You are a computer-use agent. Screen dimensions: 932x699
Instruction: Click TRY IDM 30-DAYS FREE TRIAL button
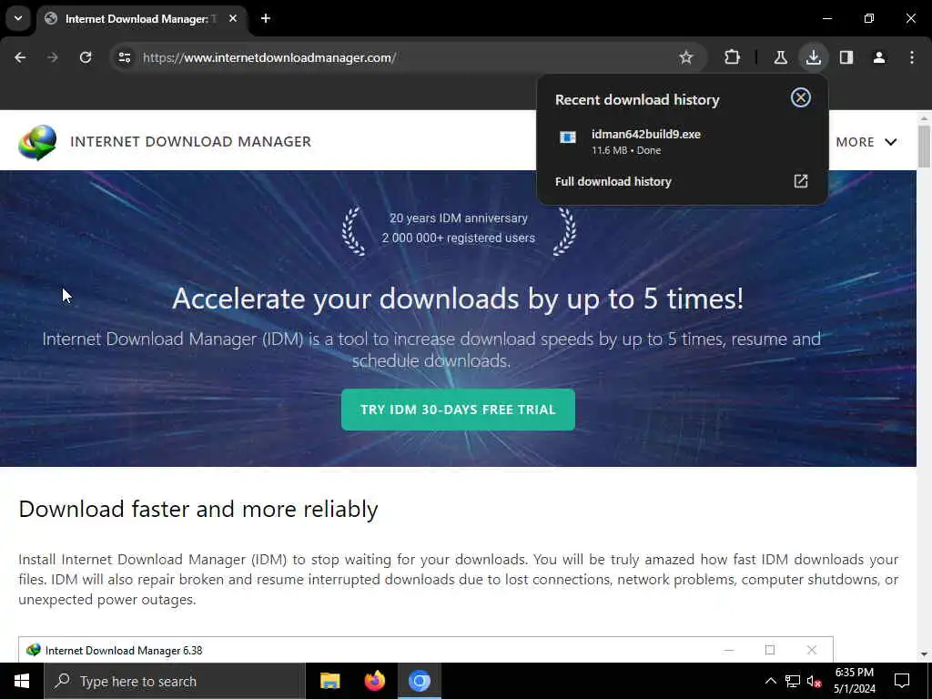458,410
